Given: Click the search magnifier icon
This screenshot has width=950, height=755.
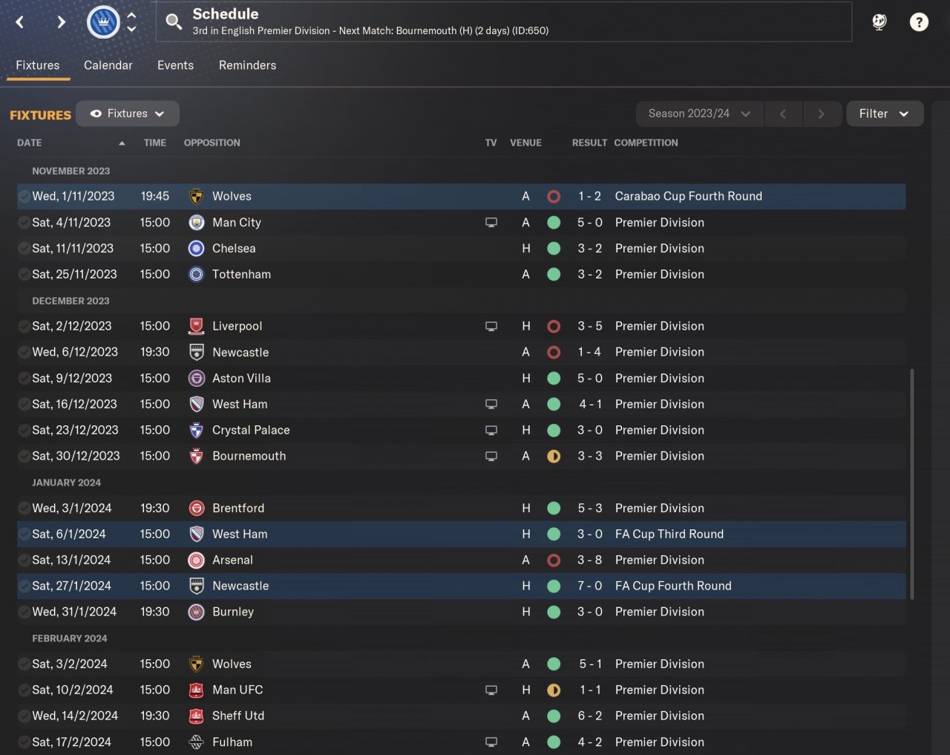Looking at the screenshot, I should click(x=174, y=22).
